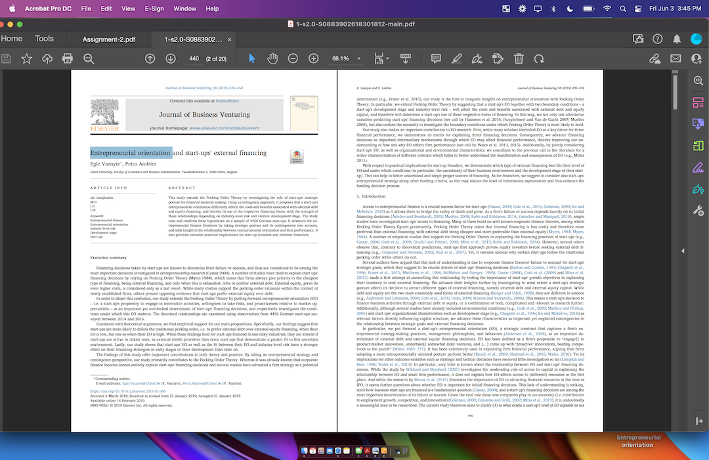Open the Tools view
Image resolution: width=709 pixels, height=460 pixels.
[x=45, y=39]
